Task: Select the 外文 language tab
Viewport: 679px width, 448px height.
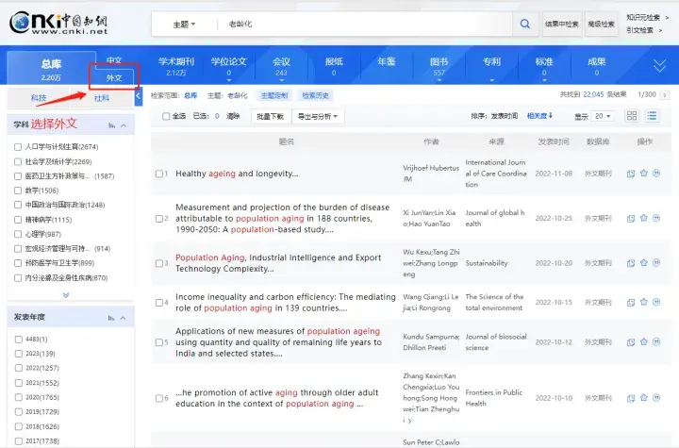Action: click(114, 77)
